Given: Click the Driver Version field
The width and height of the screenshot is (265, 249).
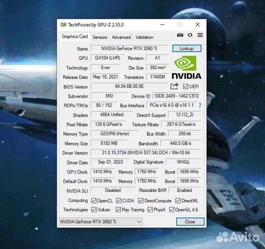Looking at the screenshot, I should (146, 153).
